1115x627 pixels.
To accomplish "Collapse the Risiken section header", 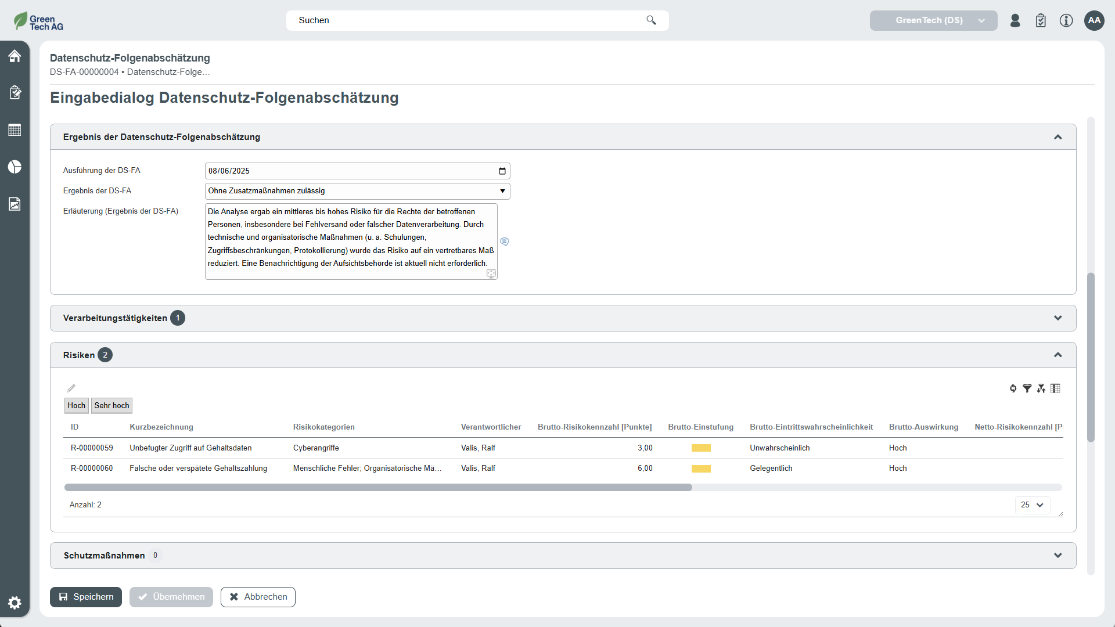I will click(x=1058, y=355).
